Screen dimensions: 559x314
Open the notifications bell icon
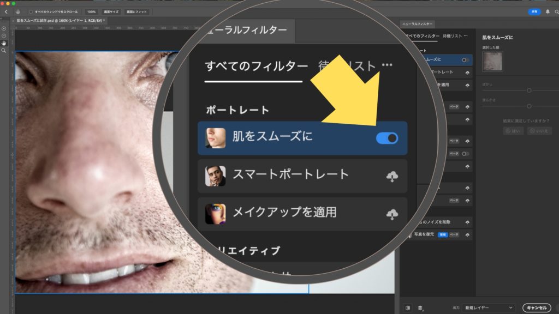coord(548,11)
